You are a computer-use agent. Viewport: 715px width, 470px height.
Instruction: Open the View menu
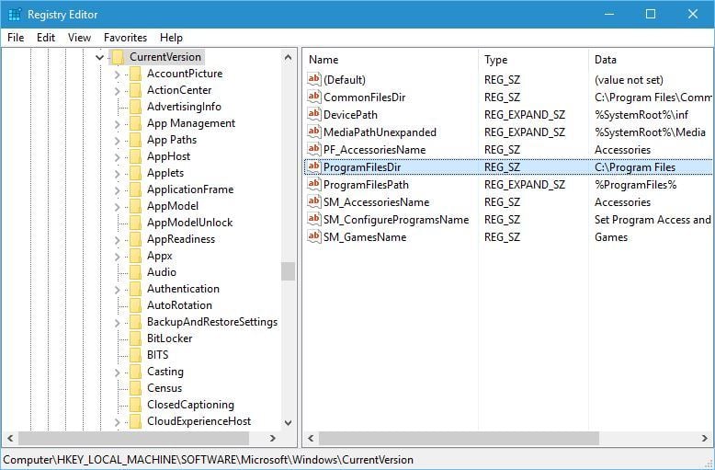tap(79, 38)
